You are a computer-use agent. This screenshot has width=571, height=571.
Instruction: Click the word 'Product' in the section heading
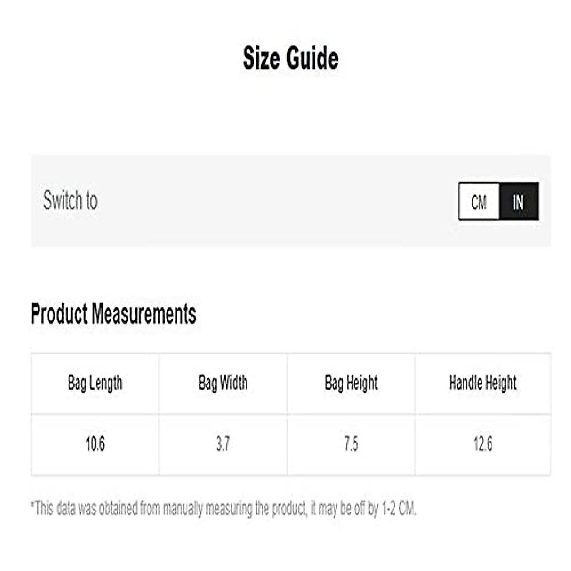(59, 315)
